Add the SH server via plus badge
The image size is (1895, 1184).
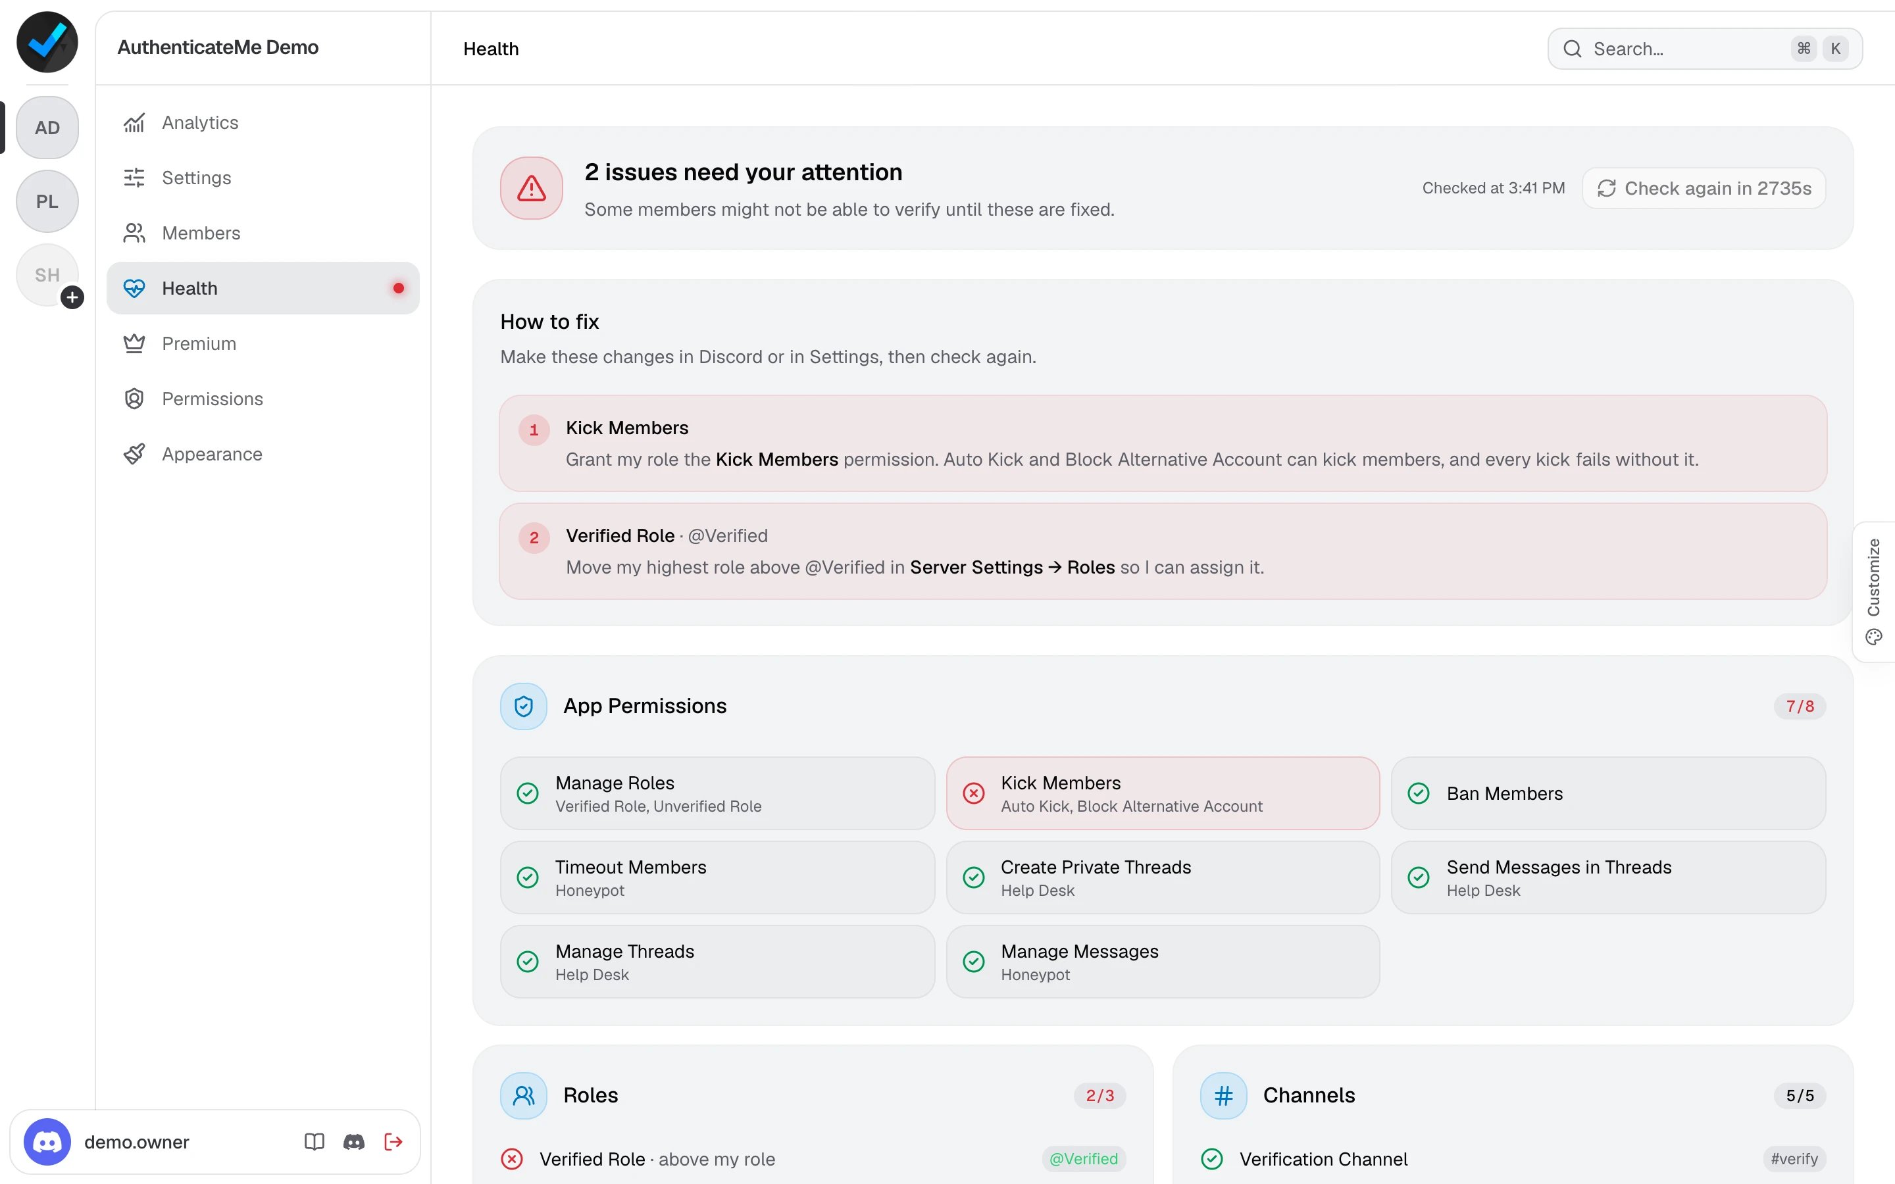(72, 297)
